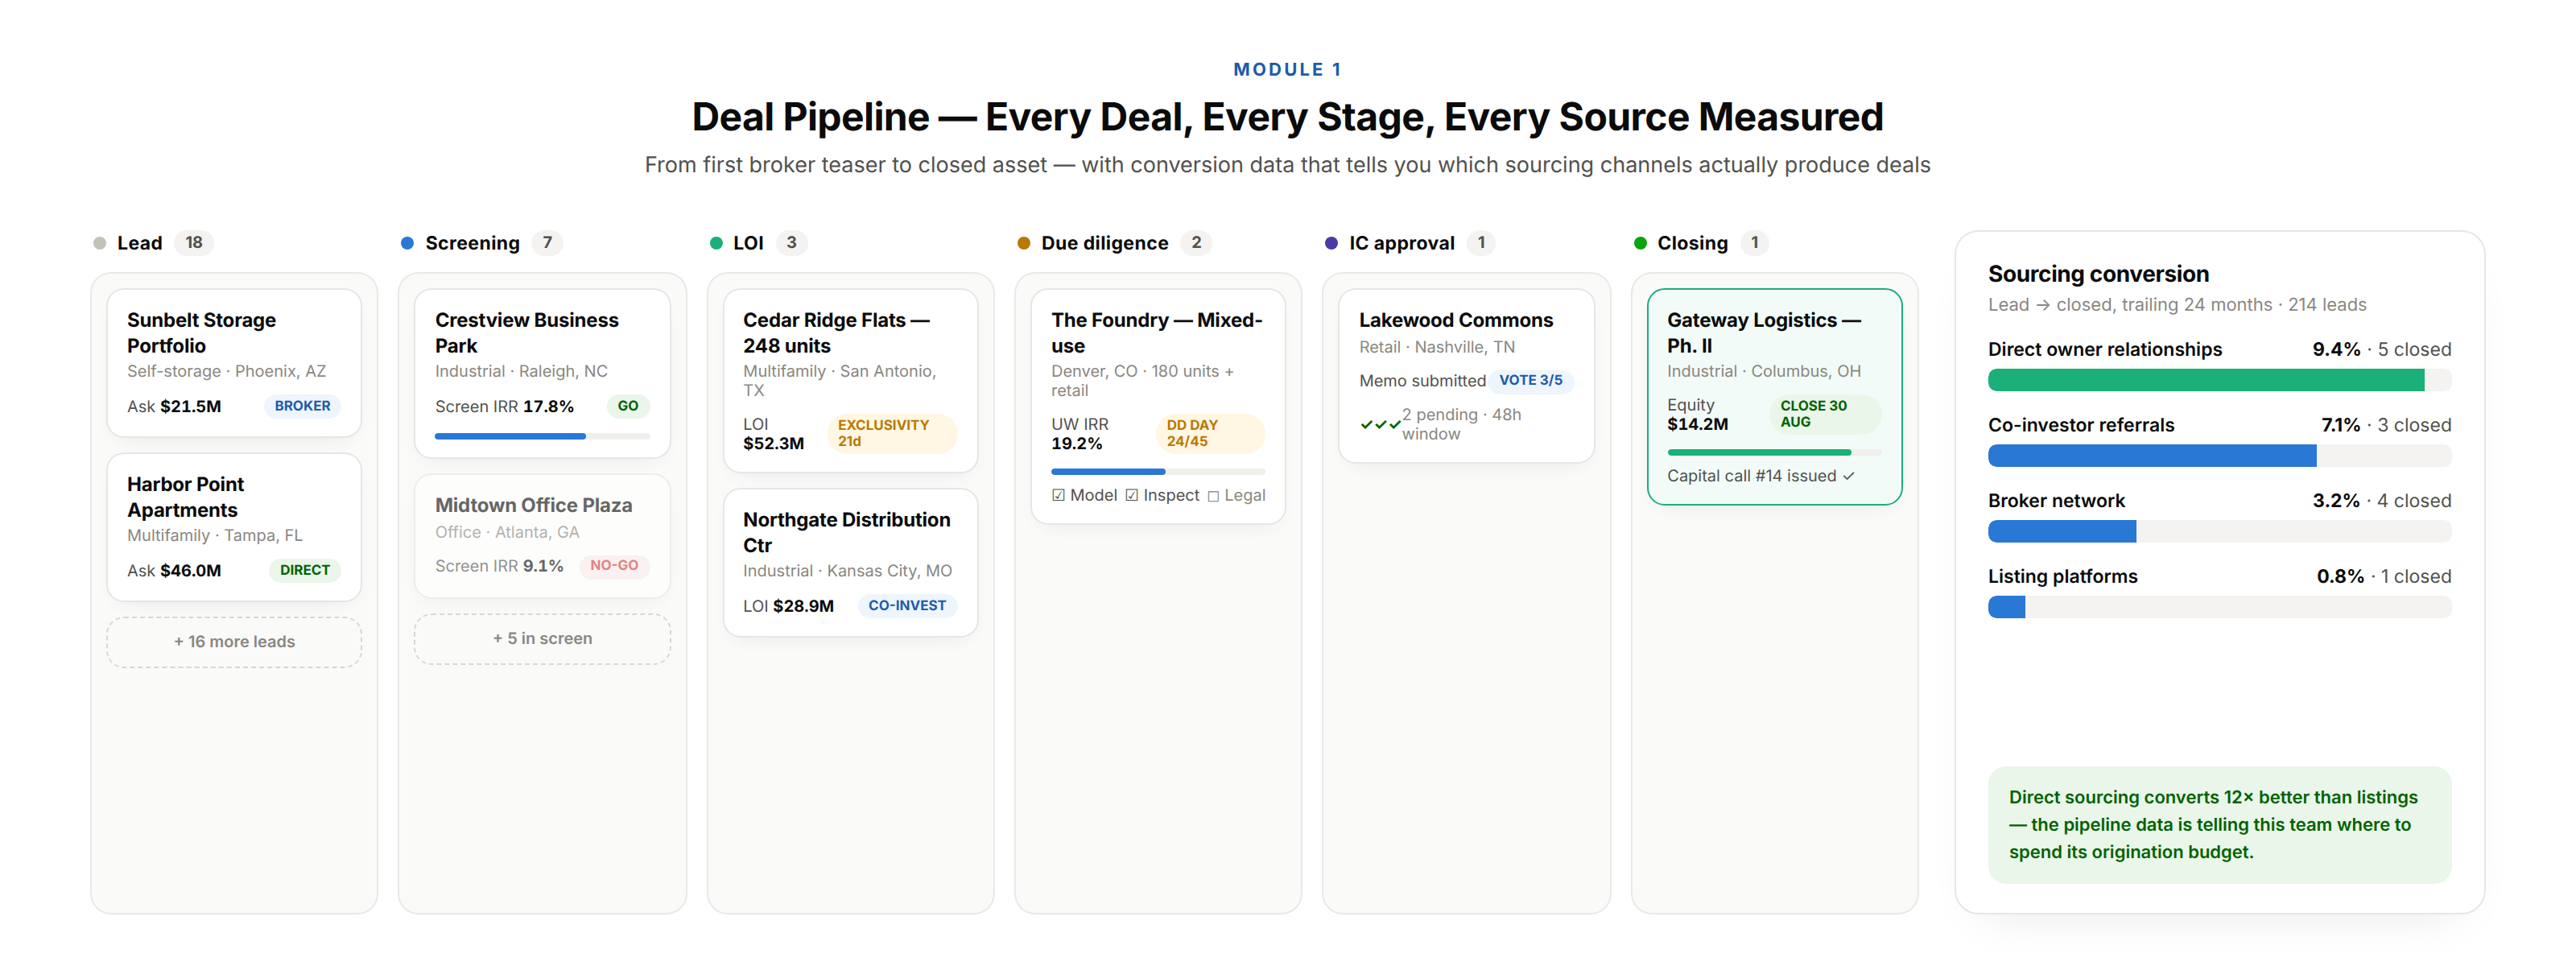The height and width of the screenshot is (966, 2576).
Task: Click the MODULE 1 label
Action: (x=1288, y=70)
